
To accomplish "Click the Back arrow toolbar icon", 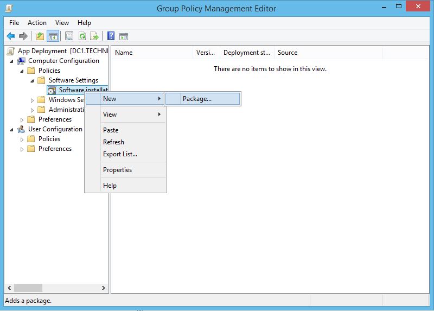I will [10, 36].
